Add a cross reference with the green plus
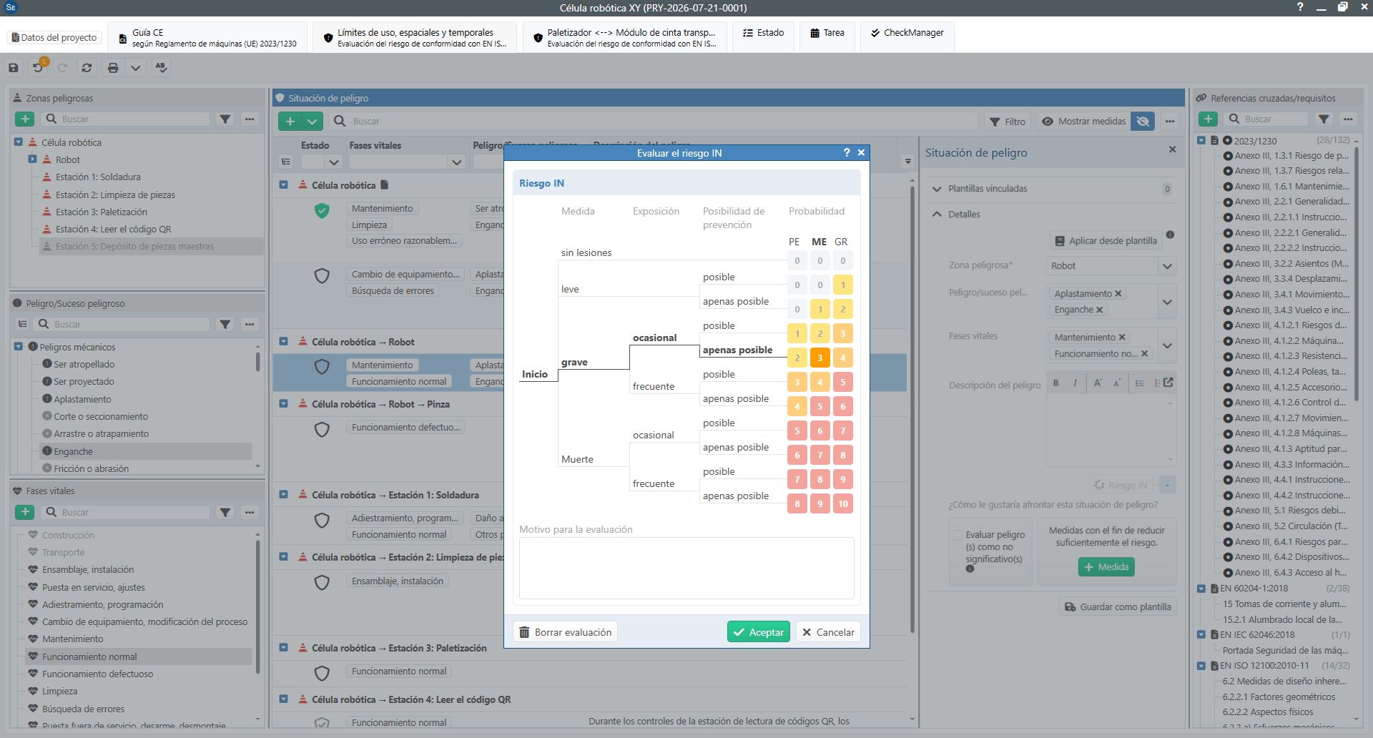The image size is (1373, 738). tap(1208, 119)
